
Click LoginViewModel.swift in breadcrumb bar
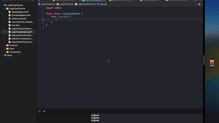(x=87, y=4)
